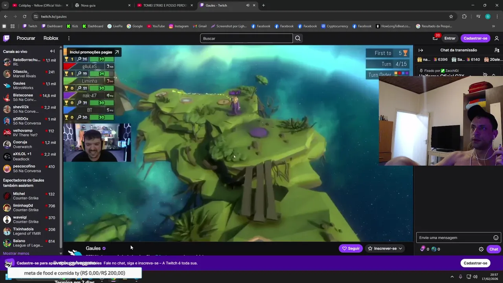The image size is (503, 283).
Task: Collapse the live channels sidebar
Action: click(x=52, y=51)
